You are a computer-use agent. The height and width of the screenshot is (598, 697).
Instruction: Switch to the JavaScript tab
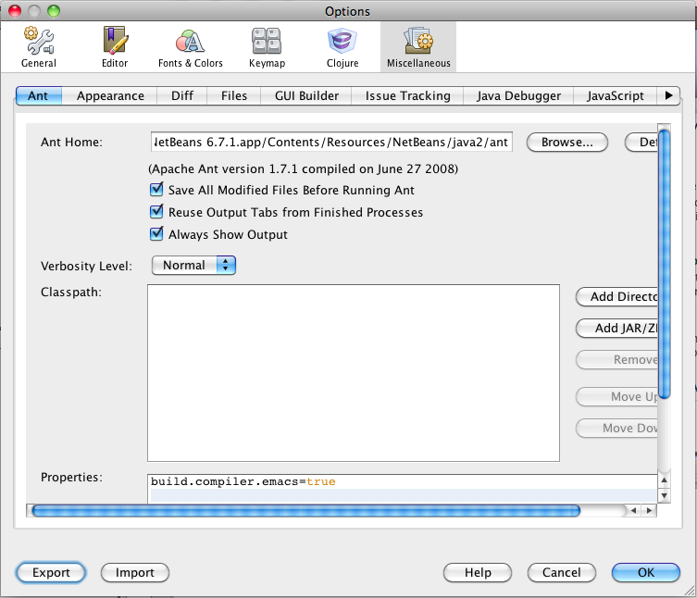tap(616, 95)
